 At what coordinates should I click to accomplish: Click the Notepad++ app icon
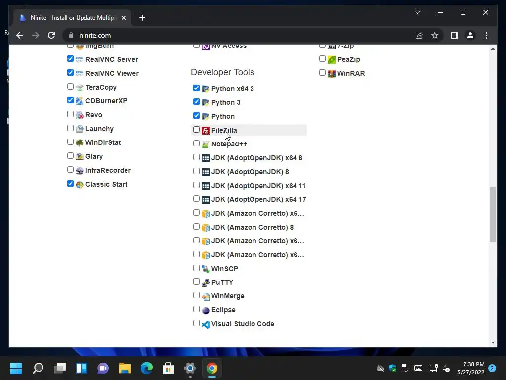point(205,144)
